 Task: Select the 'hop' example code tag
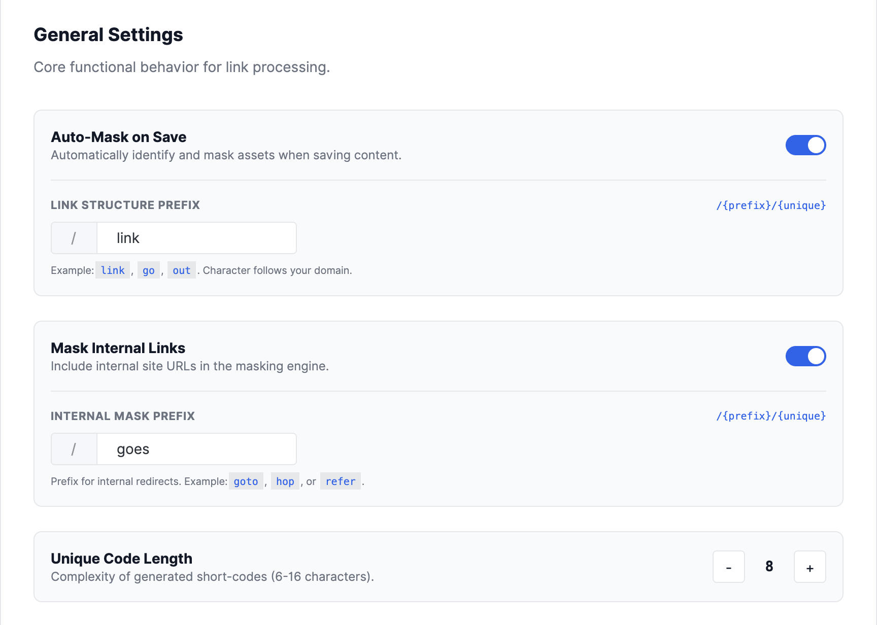[x=285, y=481]
